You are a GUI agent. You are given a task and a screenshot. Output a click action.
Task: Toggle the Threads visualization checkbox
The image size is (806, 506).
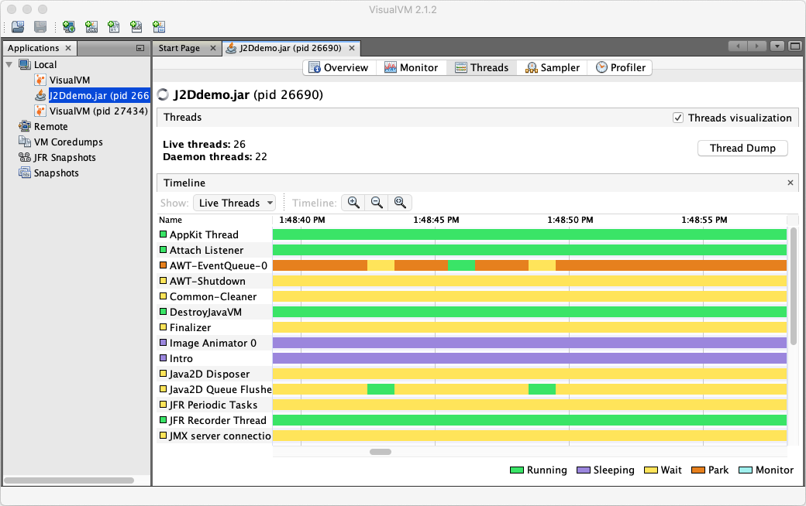(678, 118)
